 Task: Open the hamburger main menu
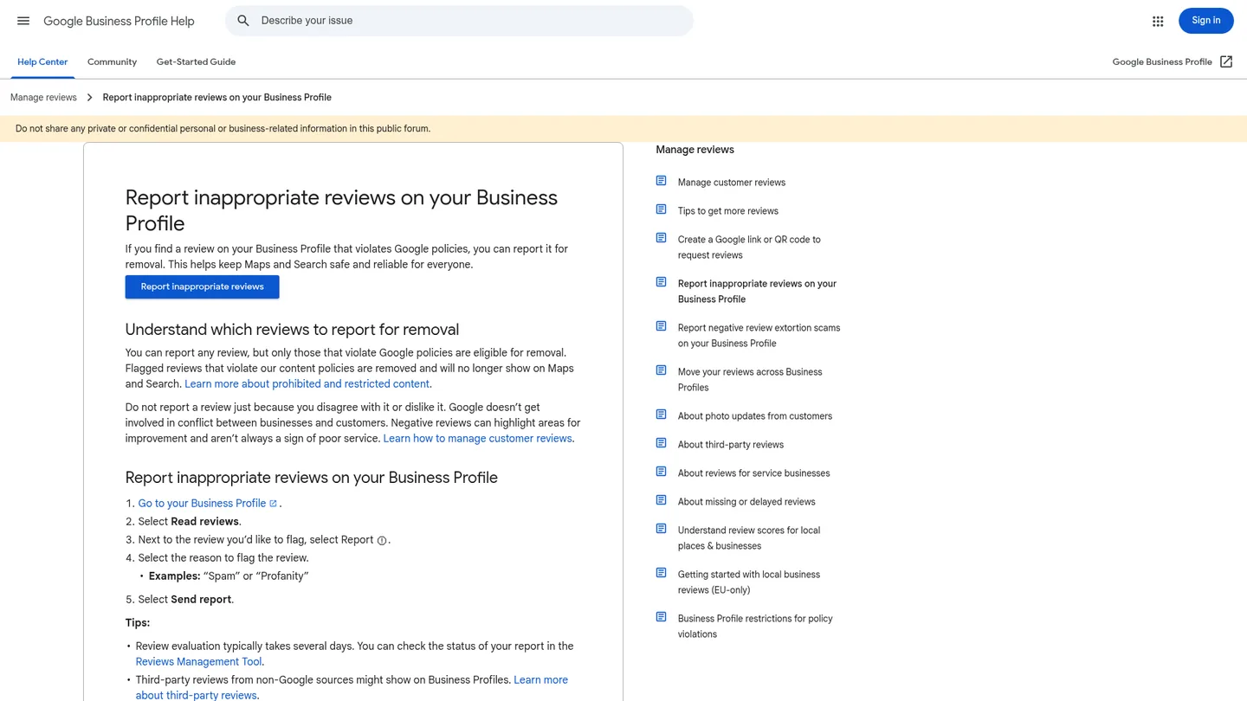23,21
